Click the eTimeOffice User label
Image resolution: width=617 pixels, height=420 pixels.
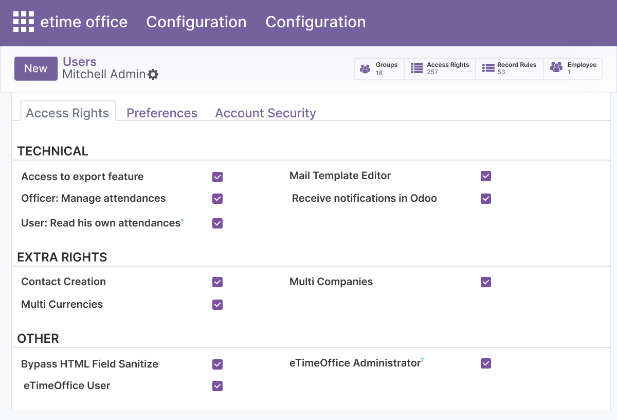pos(67,386)
